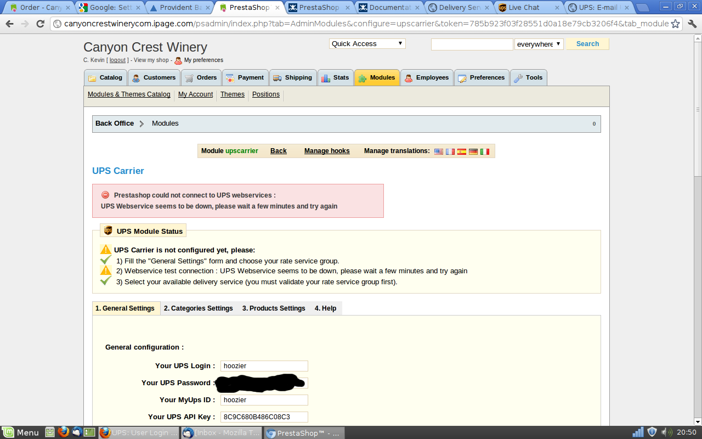Click into the Your UPS Login field
Screen dimensions: 702x439
(x=264, y=366)
